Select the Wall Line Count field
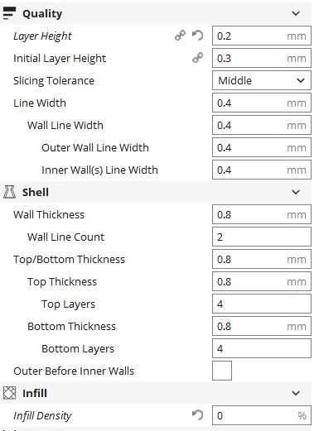Screen dimensions: 319x431 pyautogui.click(x=262, y=237)
